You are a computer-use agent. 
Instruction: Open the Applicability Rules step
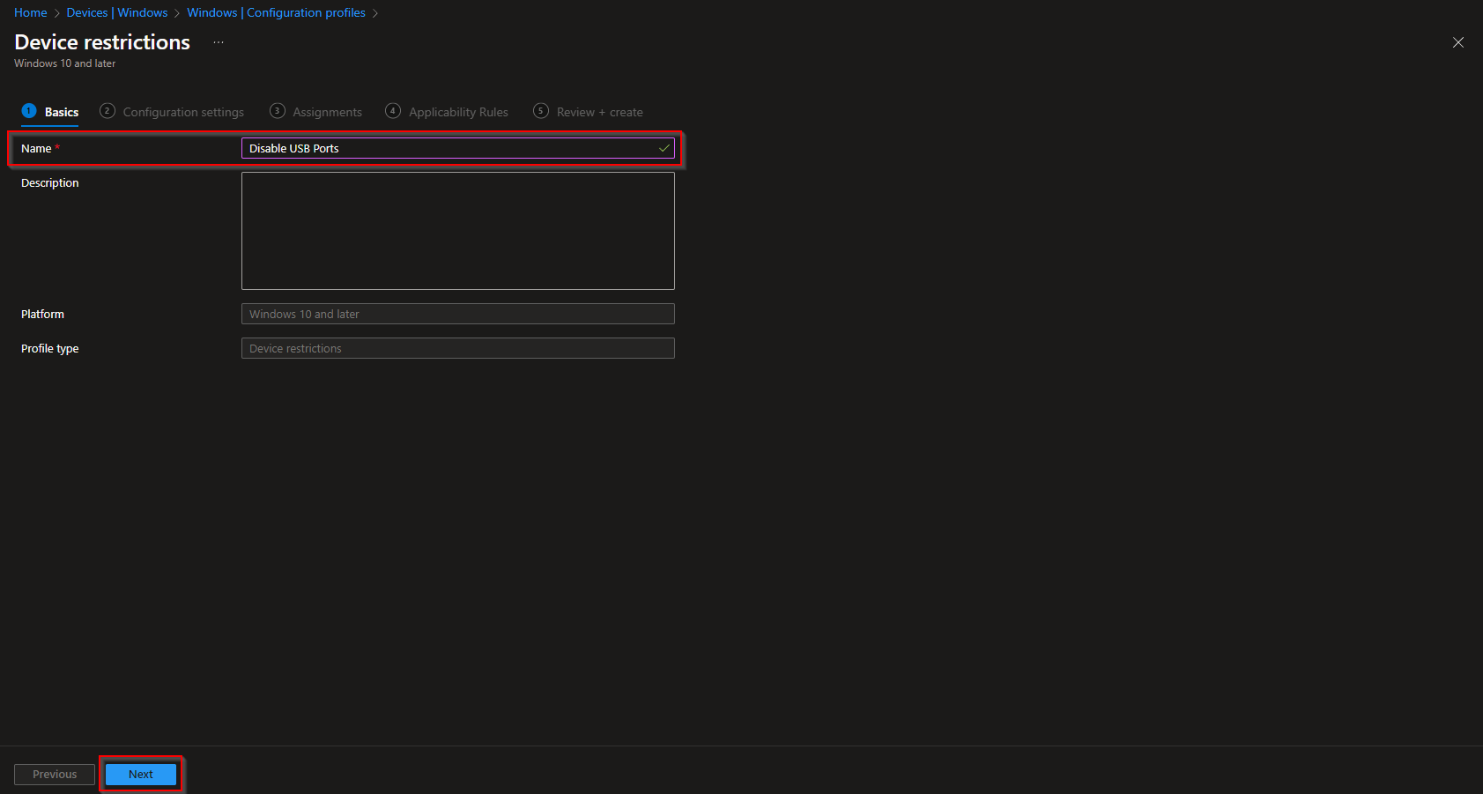(x=458, y=111)
